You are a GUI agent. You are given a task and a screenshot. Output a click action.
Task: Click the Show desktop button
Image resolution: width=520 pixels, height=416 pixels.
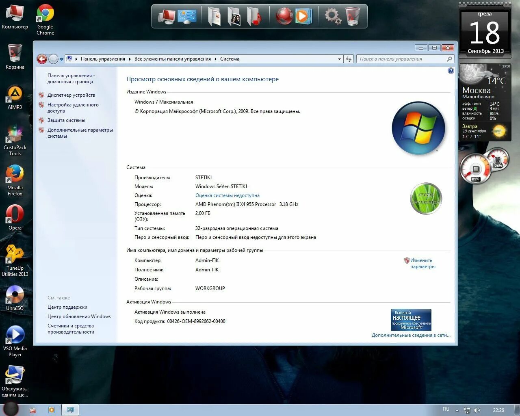point(517,410)
